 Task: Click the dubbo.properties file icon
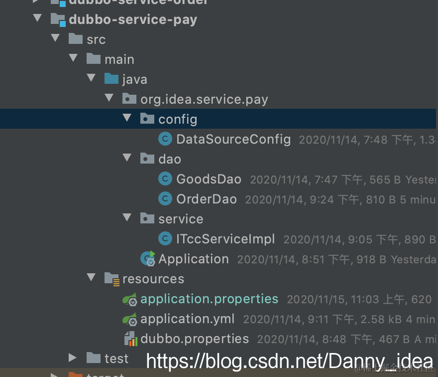(x=131, y=339)
